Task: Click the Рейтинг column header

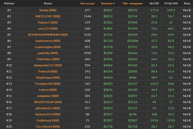Action: tap(9, 3)
